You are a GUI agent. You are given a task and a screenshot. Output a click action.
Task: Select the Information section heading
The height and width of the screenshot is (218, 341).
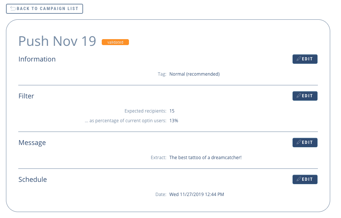tap(37, 59)
